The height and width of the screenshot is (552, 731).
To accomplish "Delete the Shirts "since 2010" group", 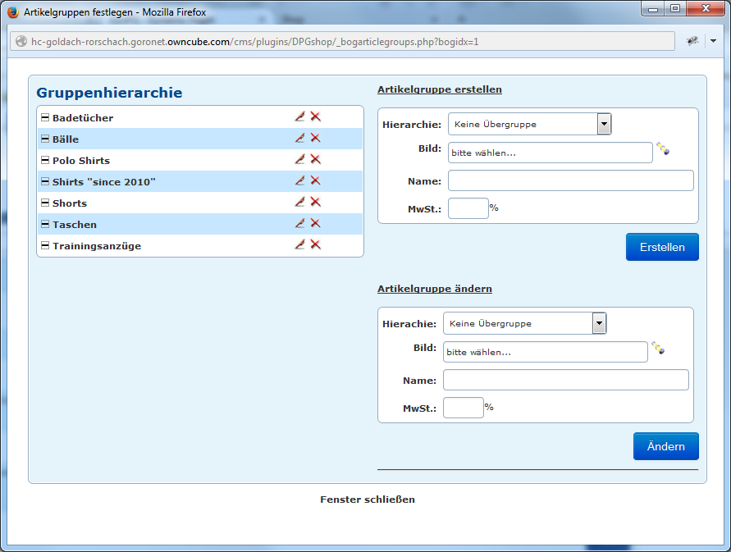I will pos(315,181).
